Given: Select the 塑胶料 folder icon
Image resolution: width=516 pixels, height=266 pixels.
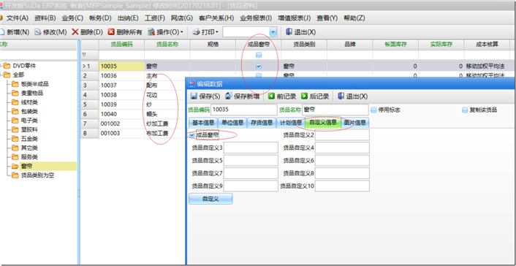Looking at the screenshot, I should point(15,129).
